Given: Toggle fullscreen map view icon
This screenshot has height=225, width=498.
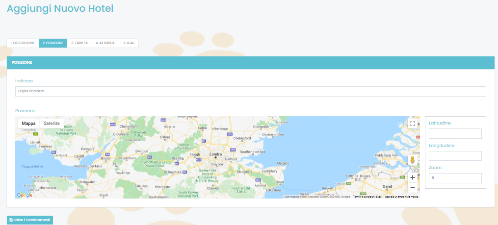Looking at the screenshot, I should tap(413, 124).
